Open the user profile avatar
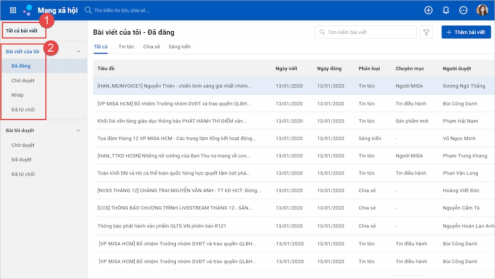The width and height of the screenshot is (495, 279). tap(482, 10)
